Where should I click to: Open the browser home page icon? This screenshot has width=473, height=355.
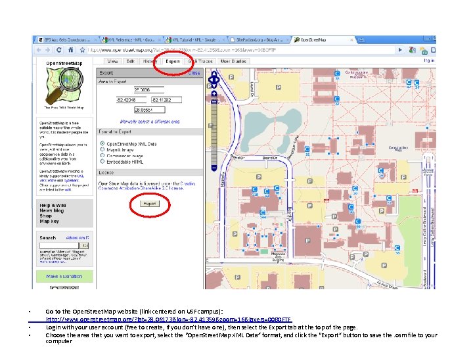(x=70, y=50)
